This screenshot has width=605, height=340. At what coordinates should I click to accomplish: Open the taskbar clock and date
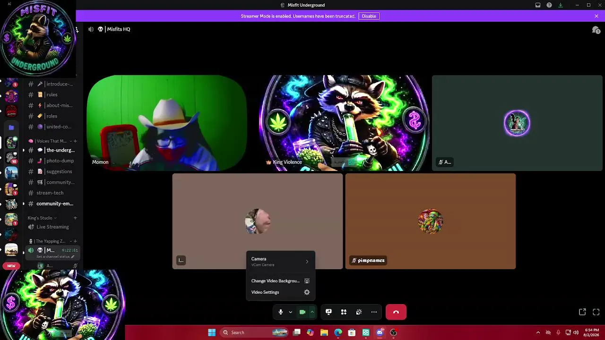[592, 332]
